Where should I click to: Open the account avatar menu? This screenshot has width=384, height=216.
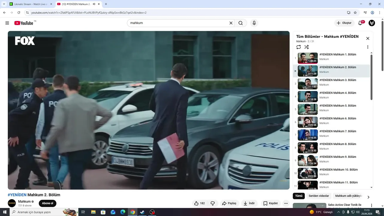pos(372,23)
